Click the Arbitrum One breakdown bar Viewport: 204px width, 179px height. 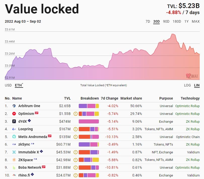[89, 106]
